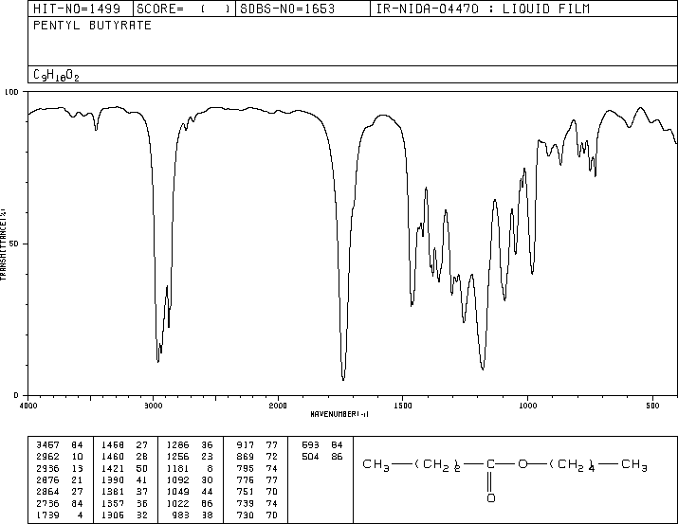
Task: Select the (CH2)4 group in the structure
Action: (572, 465)
